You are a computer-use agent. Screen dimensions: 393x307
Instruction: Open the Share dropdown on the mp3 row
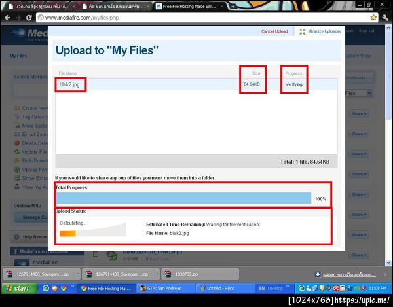(359, 255)
